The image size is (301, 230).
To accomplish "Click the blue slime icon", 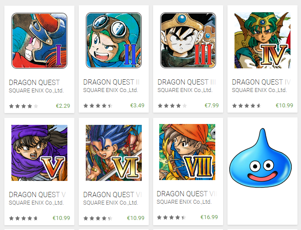I will point(260,158).
